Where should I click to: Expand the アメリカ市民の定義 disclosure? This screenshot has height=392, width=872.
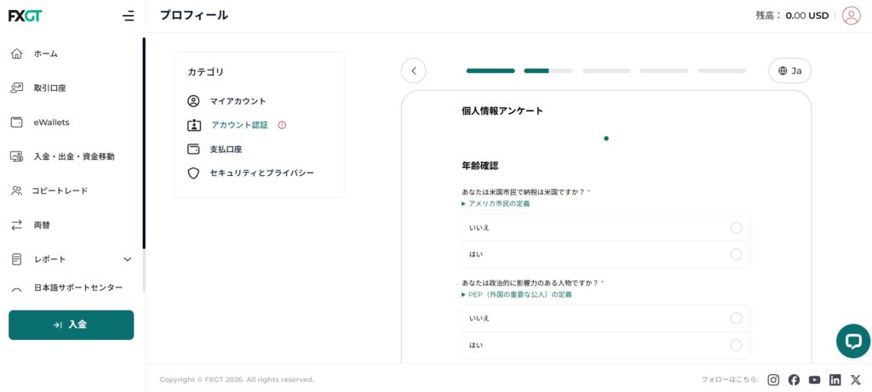click(x=496, y=204)
